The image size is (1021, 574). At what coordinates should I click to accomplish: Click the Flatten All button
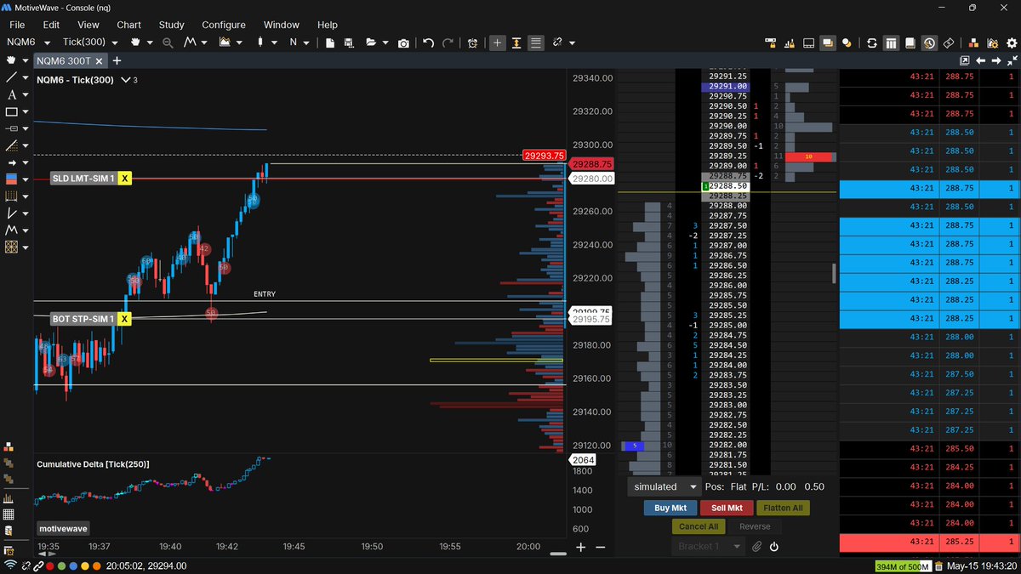(783, 508)
